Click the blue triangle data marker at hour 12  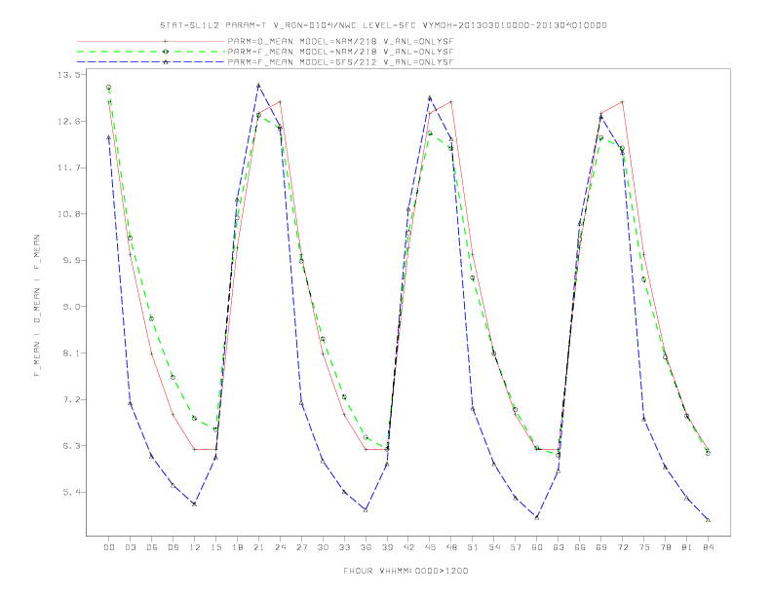point(195,504)
